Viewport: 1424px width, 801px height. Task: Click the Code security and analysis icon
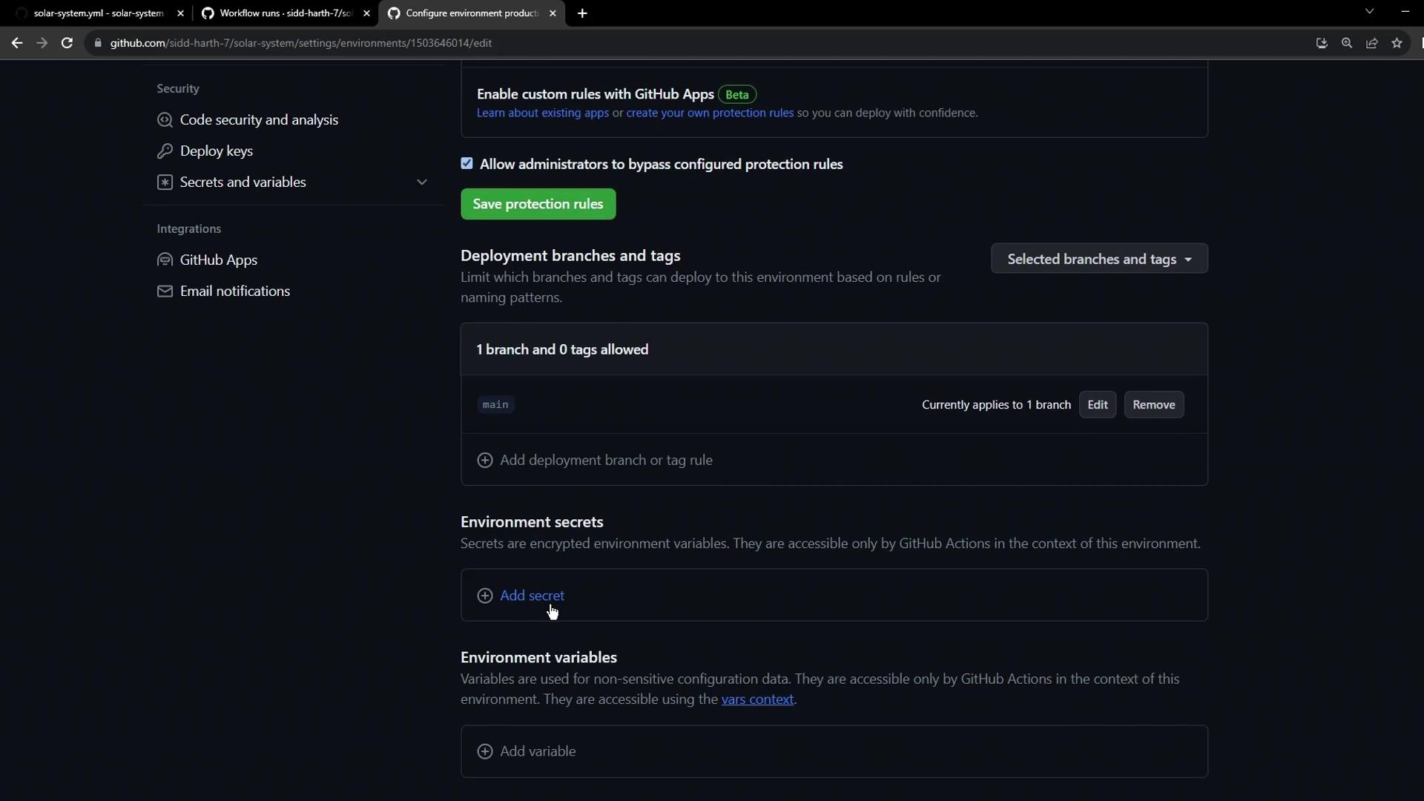165,120
